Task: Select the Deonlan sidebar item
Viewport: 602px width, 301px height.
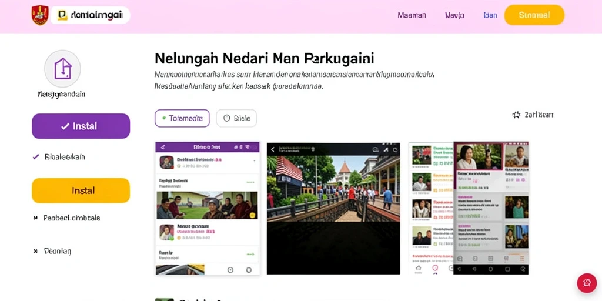Action: pyautogui.click(x=52, y=251)
